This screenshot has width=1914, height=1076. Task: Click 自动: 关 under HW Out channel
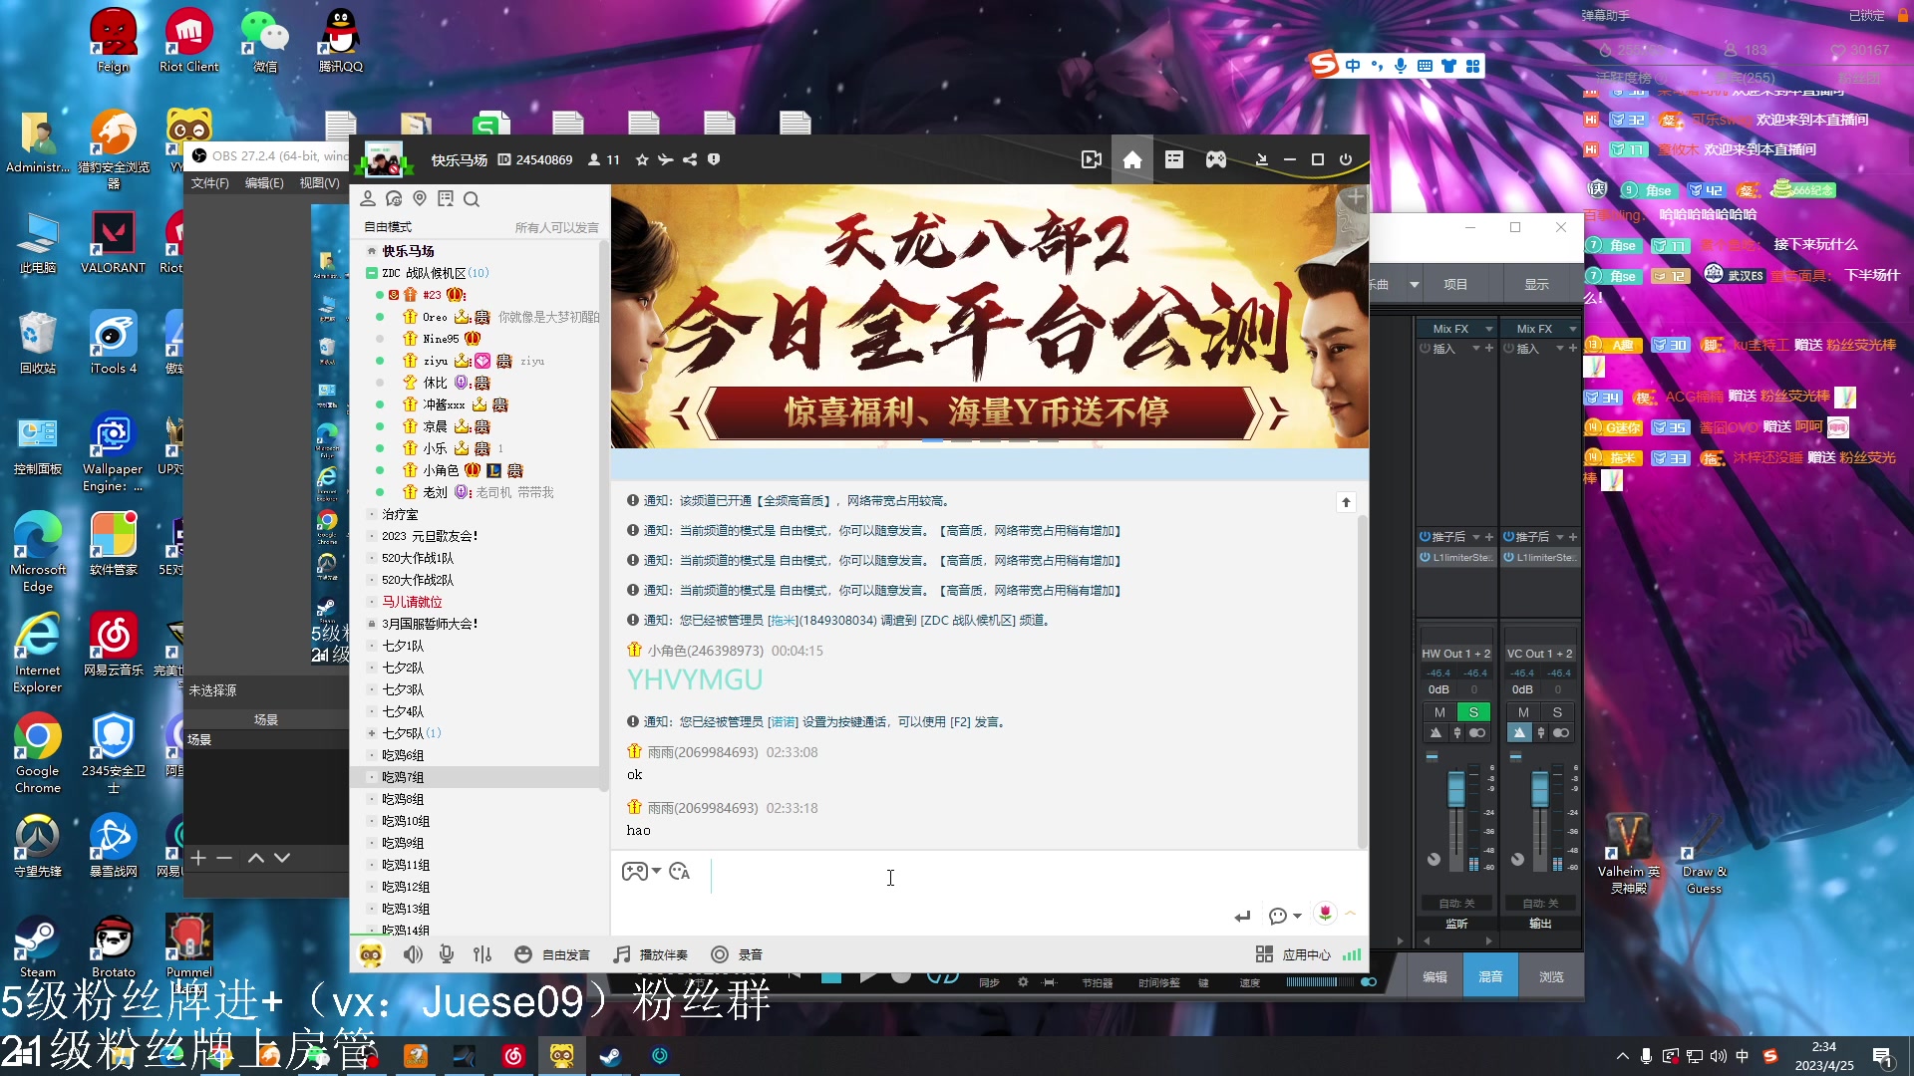[1456, 904]
